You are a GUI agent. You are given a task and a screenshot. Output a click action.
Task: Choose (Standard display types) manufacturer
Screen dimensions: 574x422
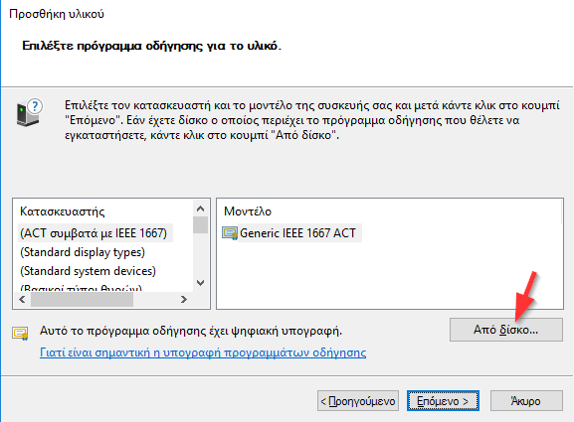pos(83,252)
